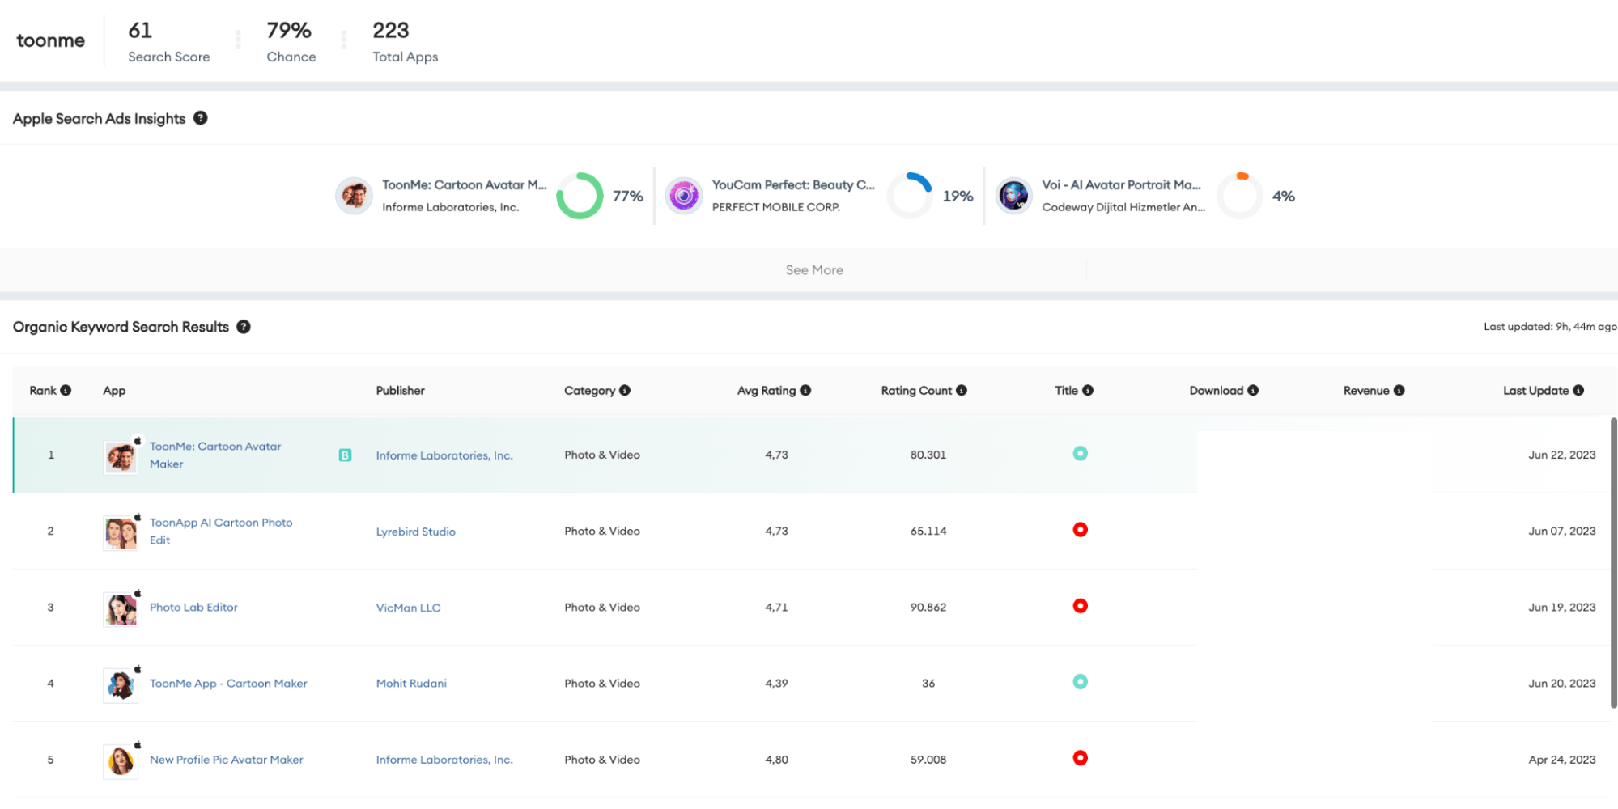The width and height of the screenshot is (1618, 809).
Task: Open the ToonMe: Cartoon Avatar Maker link
Action: [x=215, y=455]
